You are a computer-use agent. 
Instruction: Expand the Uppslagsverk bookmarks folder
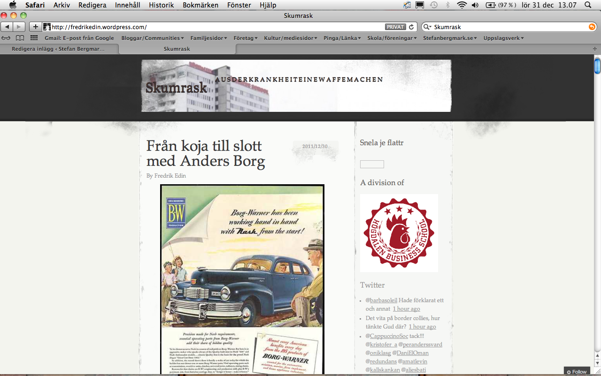coord(503,38)
